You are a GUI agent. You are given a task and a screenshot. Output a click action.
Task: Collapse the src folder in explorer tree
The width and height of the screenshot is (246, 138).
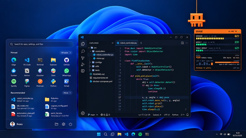pyautogui.click(x=89, y=48)
